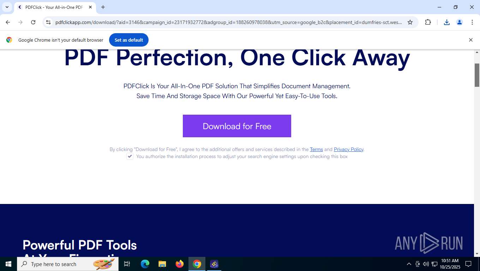
Task: Set Chrome as default browser
Action: point(129,40)
